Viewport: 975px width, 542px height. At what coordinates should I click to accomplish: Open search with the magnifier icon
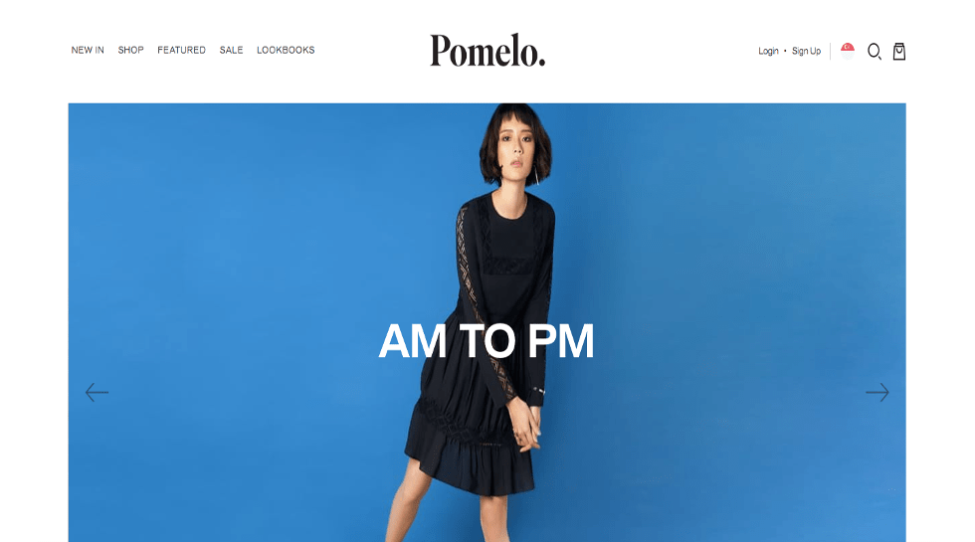tap(875, 52)
